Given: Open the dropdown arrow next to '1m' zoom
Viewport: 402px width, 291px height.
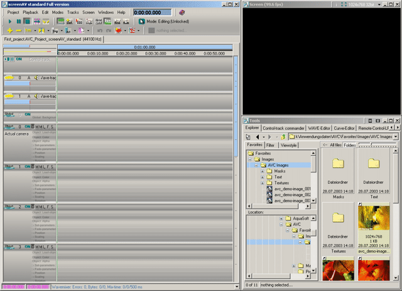Looking at the screenshot, I should coord(35,31).
